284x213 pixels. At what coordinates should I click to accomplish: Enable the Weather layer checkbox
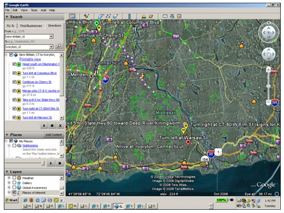click(x=14, y=177)
